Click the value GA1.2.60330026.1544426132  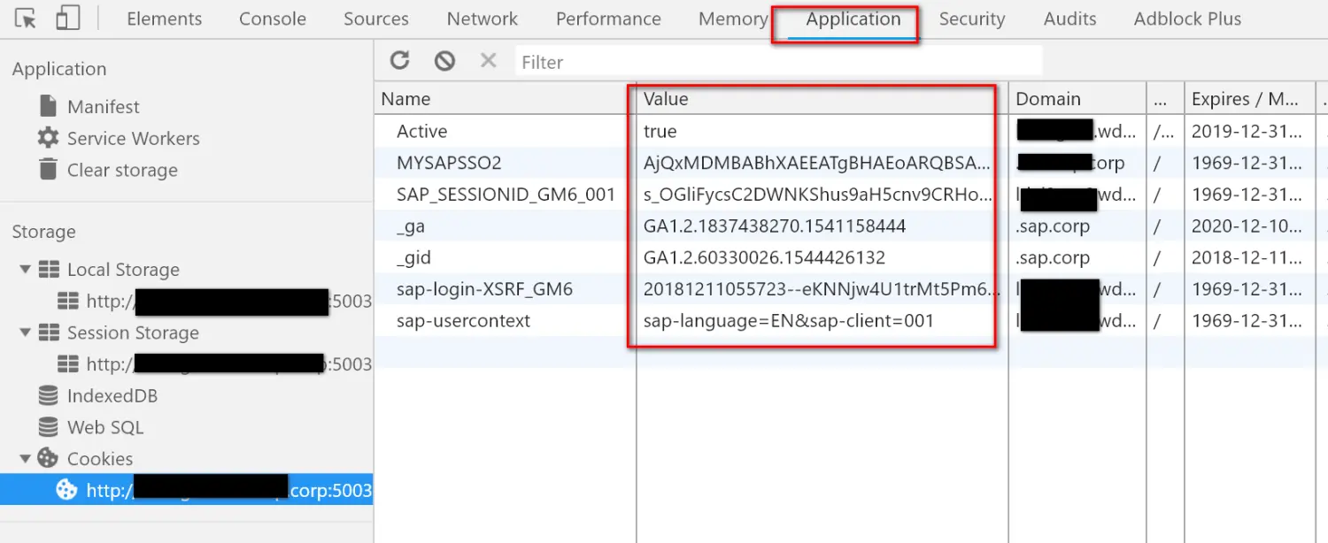pyautogui.click(x=764, y=258)
